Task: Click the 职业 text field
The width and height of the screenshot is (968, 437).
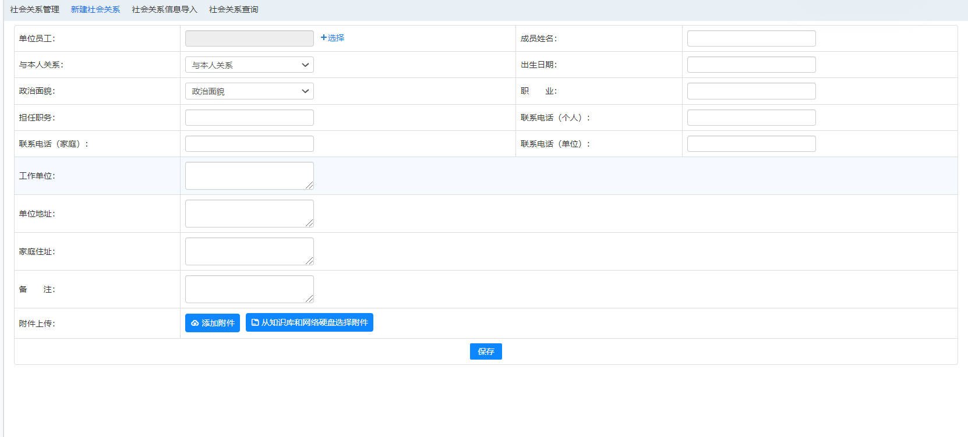Action: 751,91
